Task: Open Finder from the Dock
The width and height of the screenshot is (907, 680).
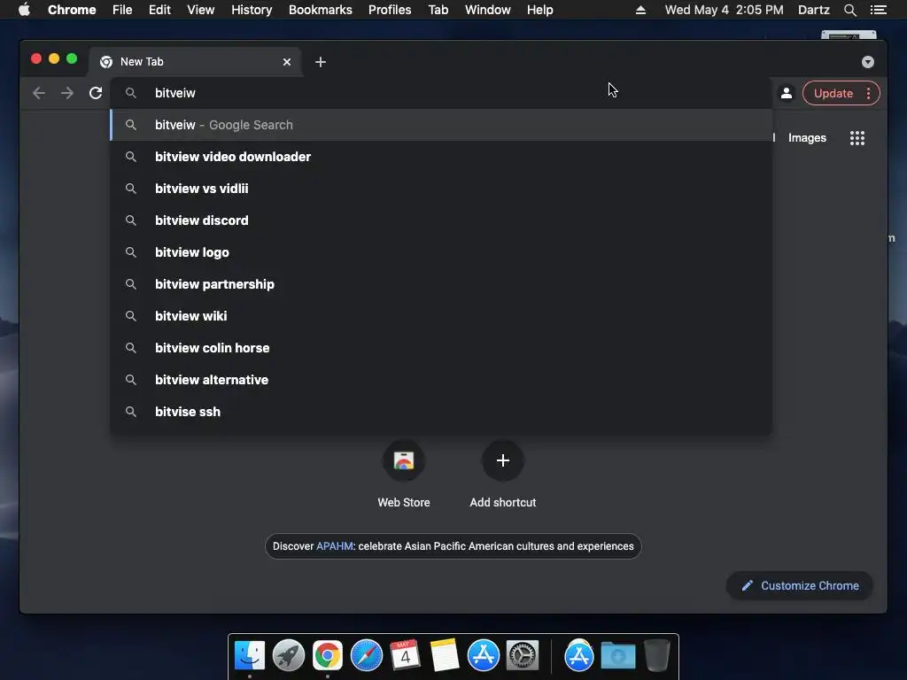Action: (x=250, y=656)
